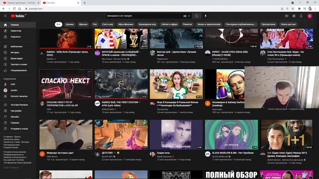319x179 pixels.
Task: Open a new browser tab
Action: click(84, 3)
